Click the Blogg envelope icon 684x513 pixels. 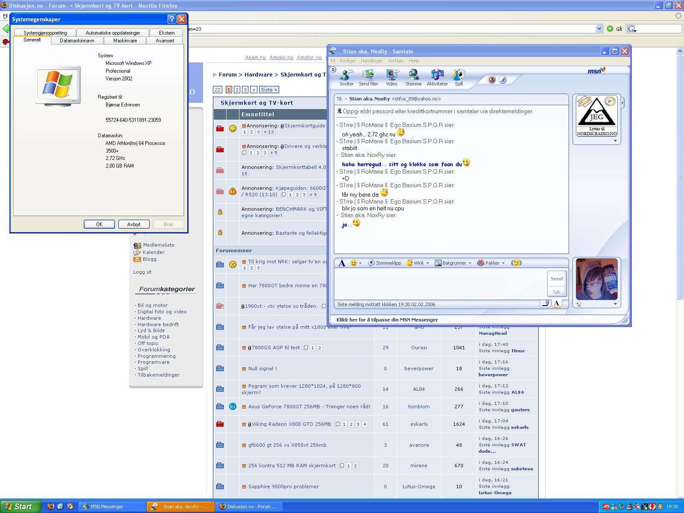click(137, 259)
